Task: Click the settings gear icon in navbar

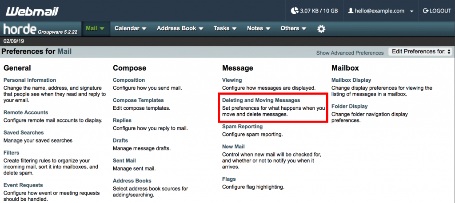Action: (321, 29)
